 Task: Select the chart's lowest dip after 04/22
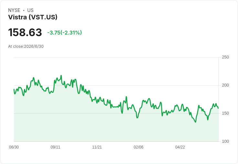coord(196,122)
